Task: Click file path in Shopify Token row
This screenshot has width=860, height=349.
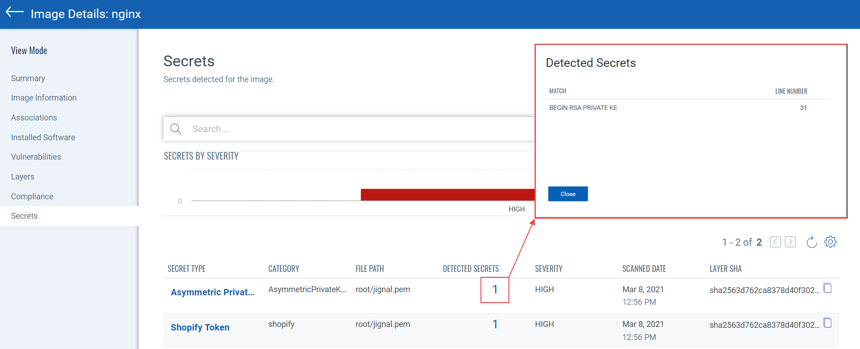Action: [383, 324]
